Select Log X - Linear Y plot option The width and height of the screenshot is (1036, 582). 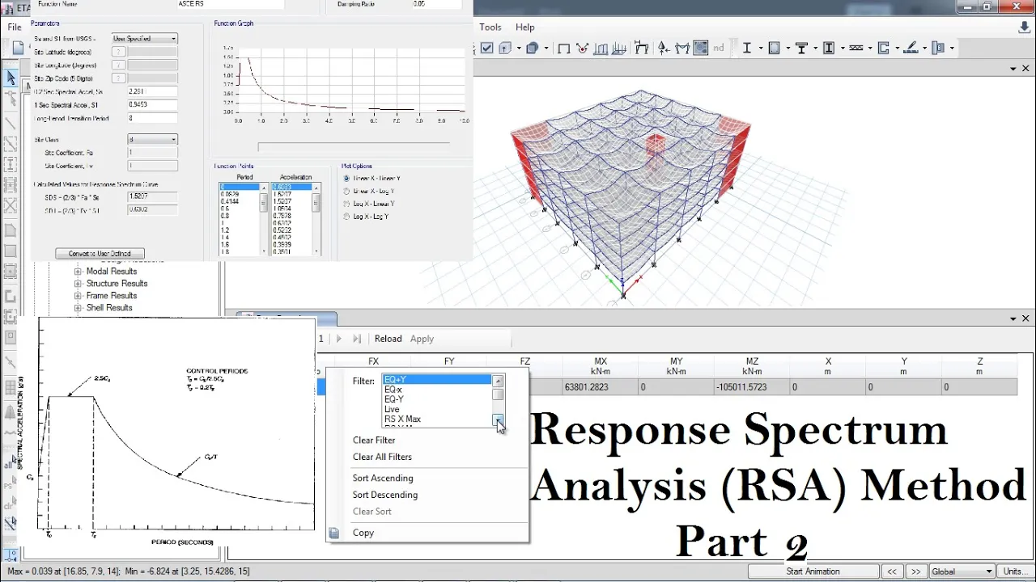point(347,204)
